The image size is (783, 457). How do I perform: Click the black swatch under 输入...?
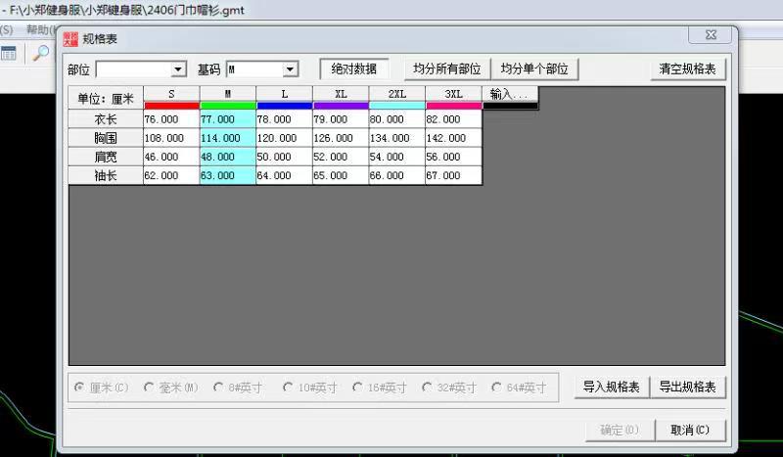coord(510,106)
